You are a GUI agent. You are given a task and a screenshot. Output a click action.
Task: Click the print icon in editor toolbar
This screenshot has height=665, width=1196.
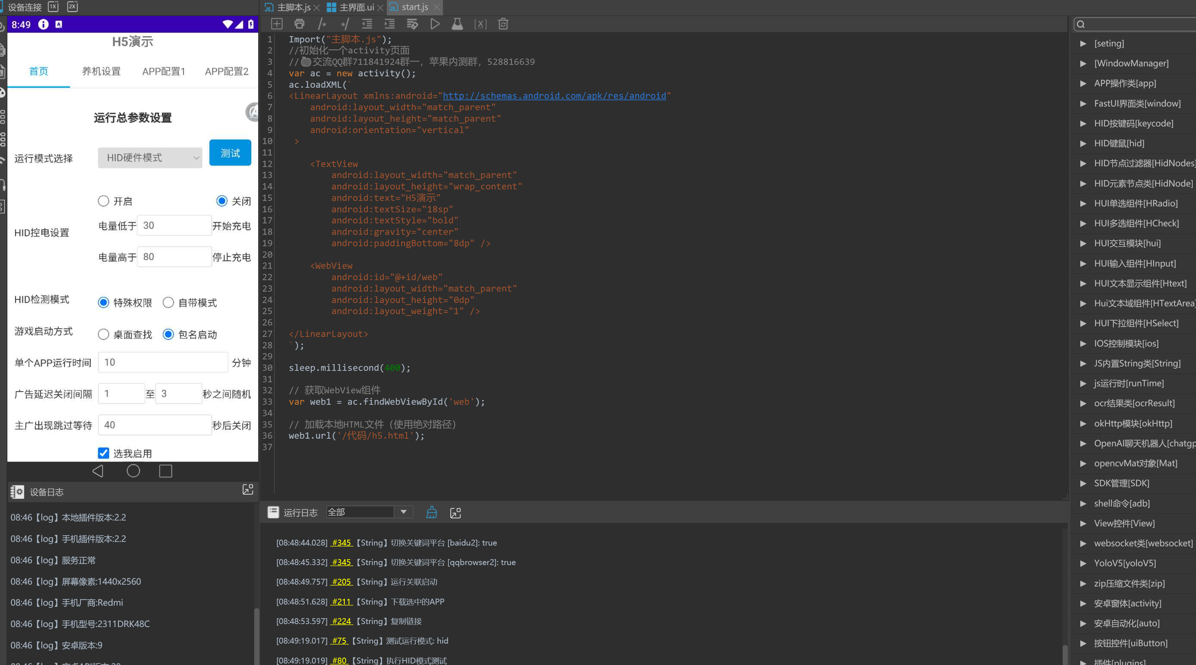click(300, 24)
